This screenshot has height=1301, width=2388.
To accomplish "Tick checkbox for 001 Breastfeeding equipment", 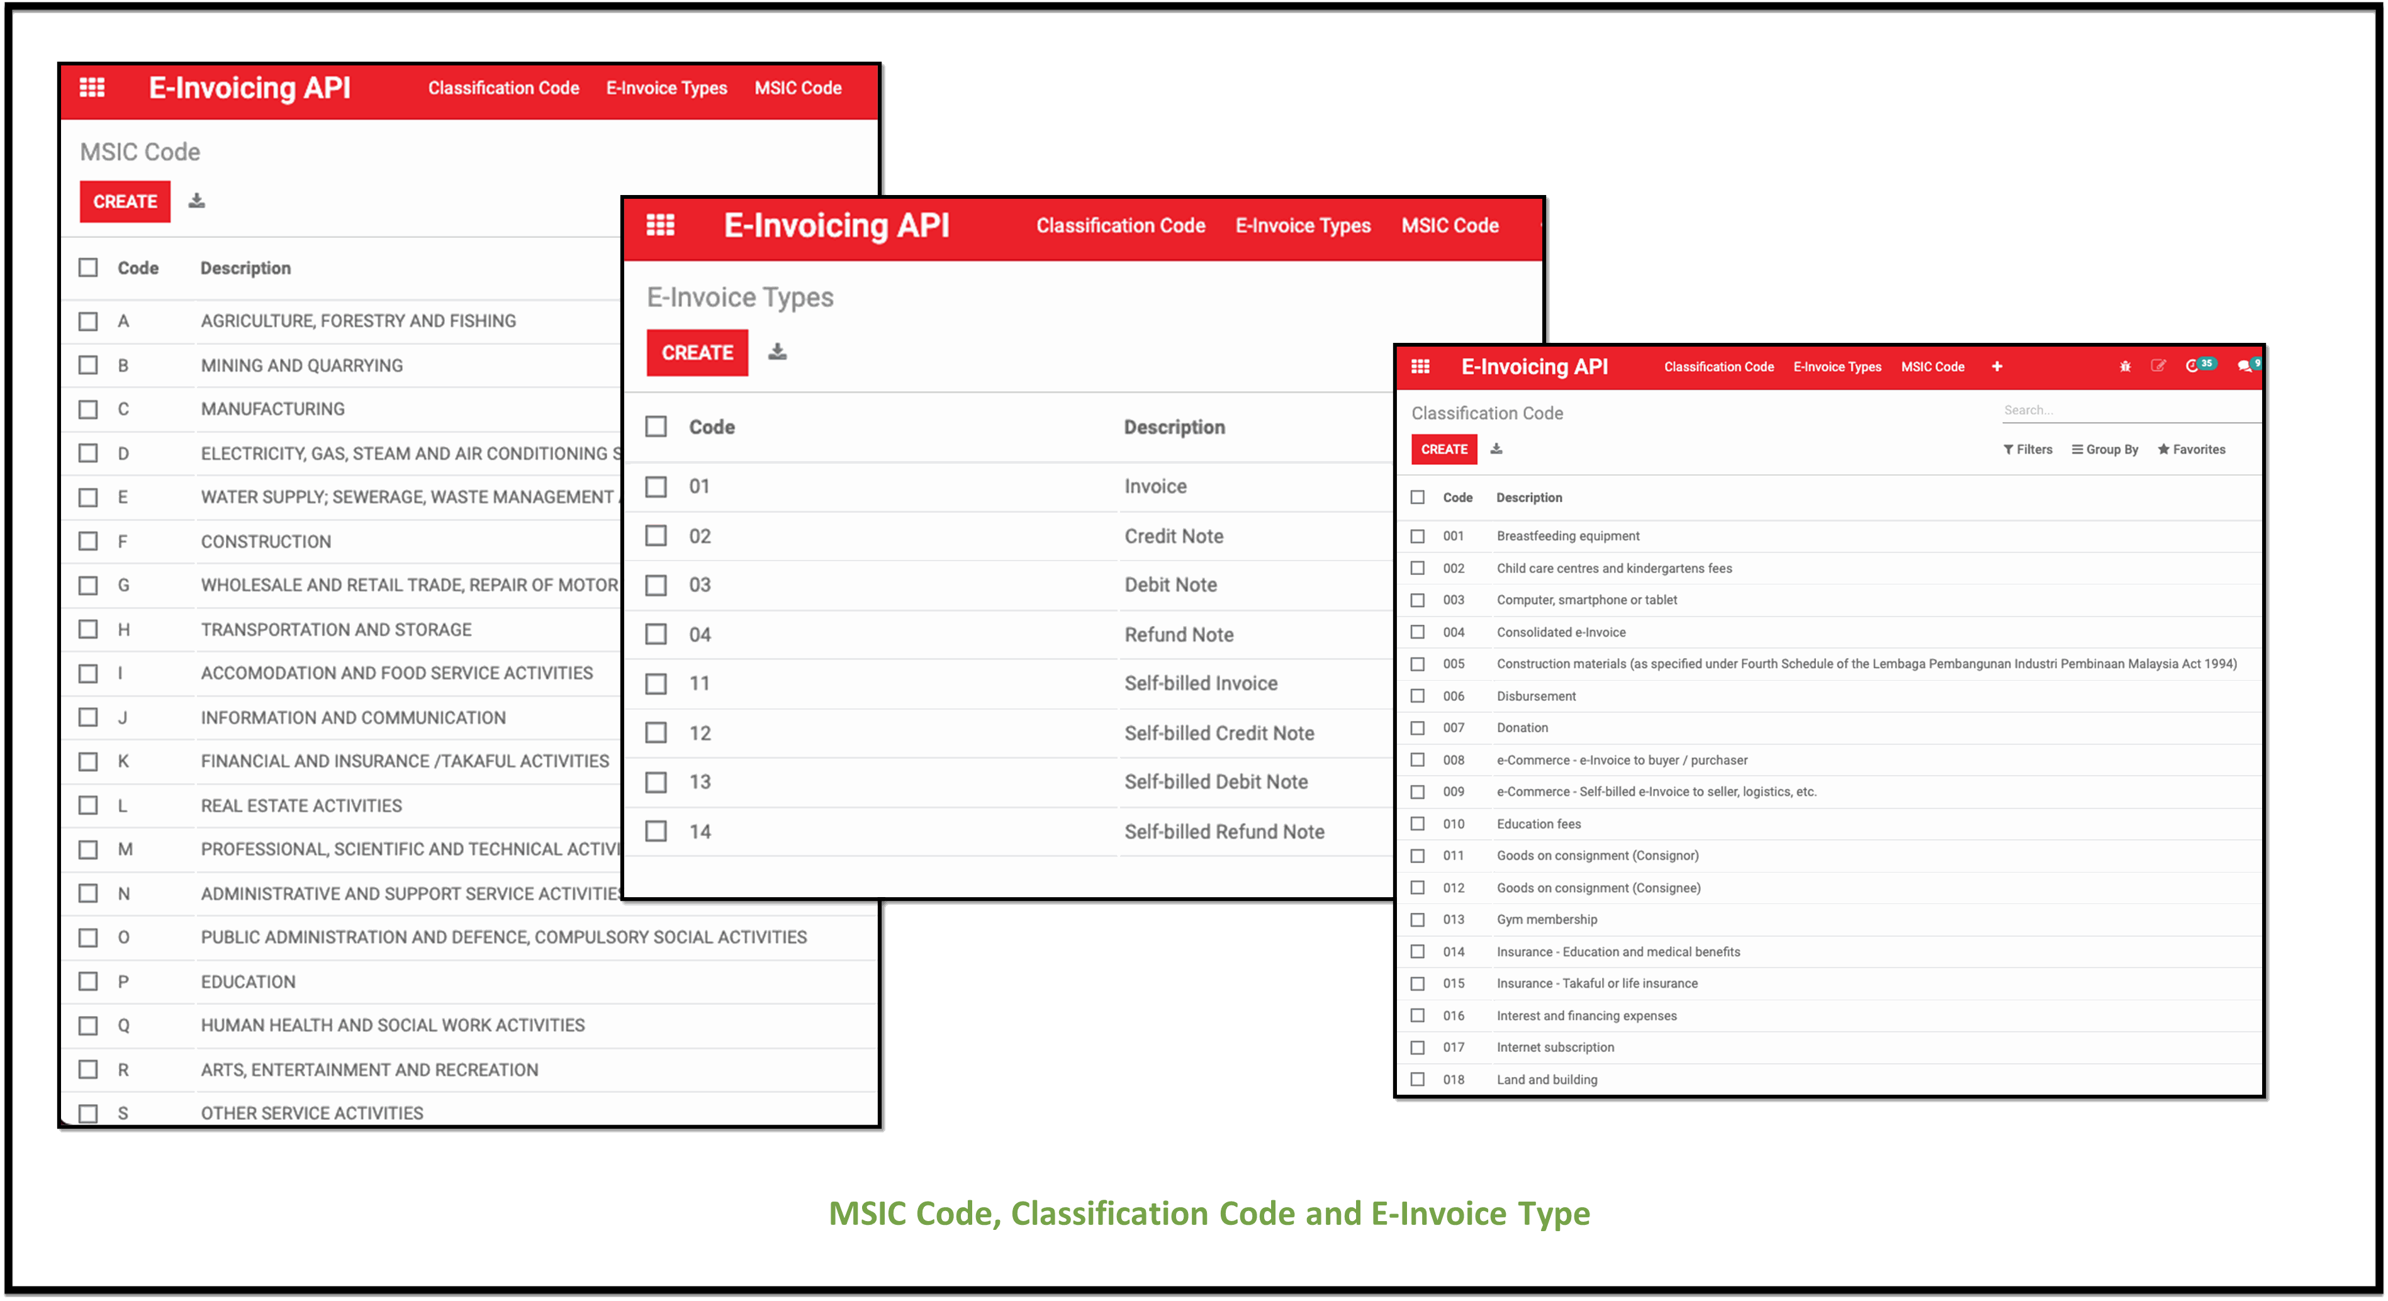I will 1418,537.
